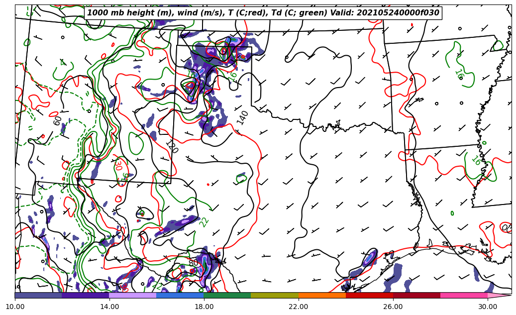
Task: Click the black 140 height contour label
Action: [242, 117]
